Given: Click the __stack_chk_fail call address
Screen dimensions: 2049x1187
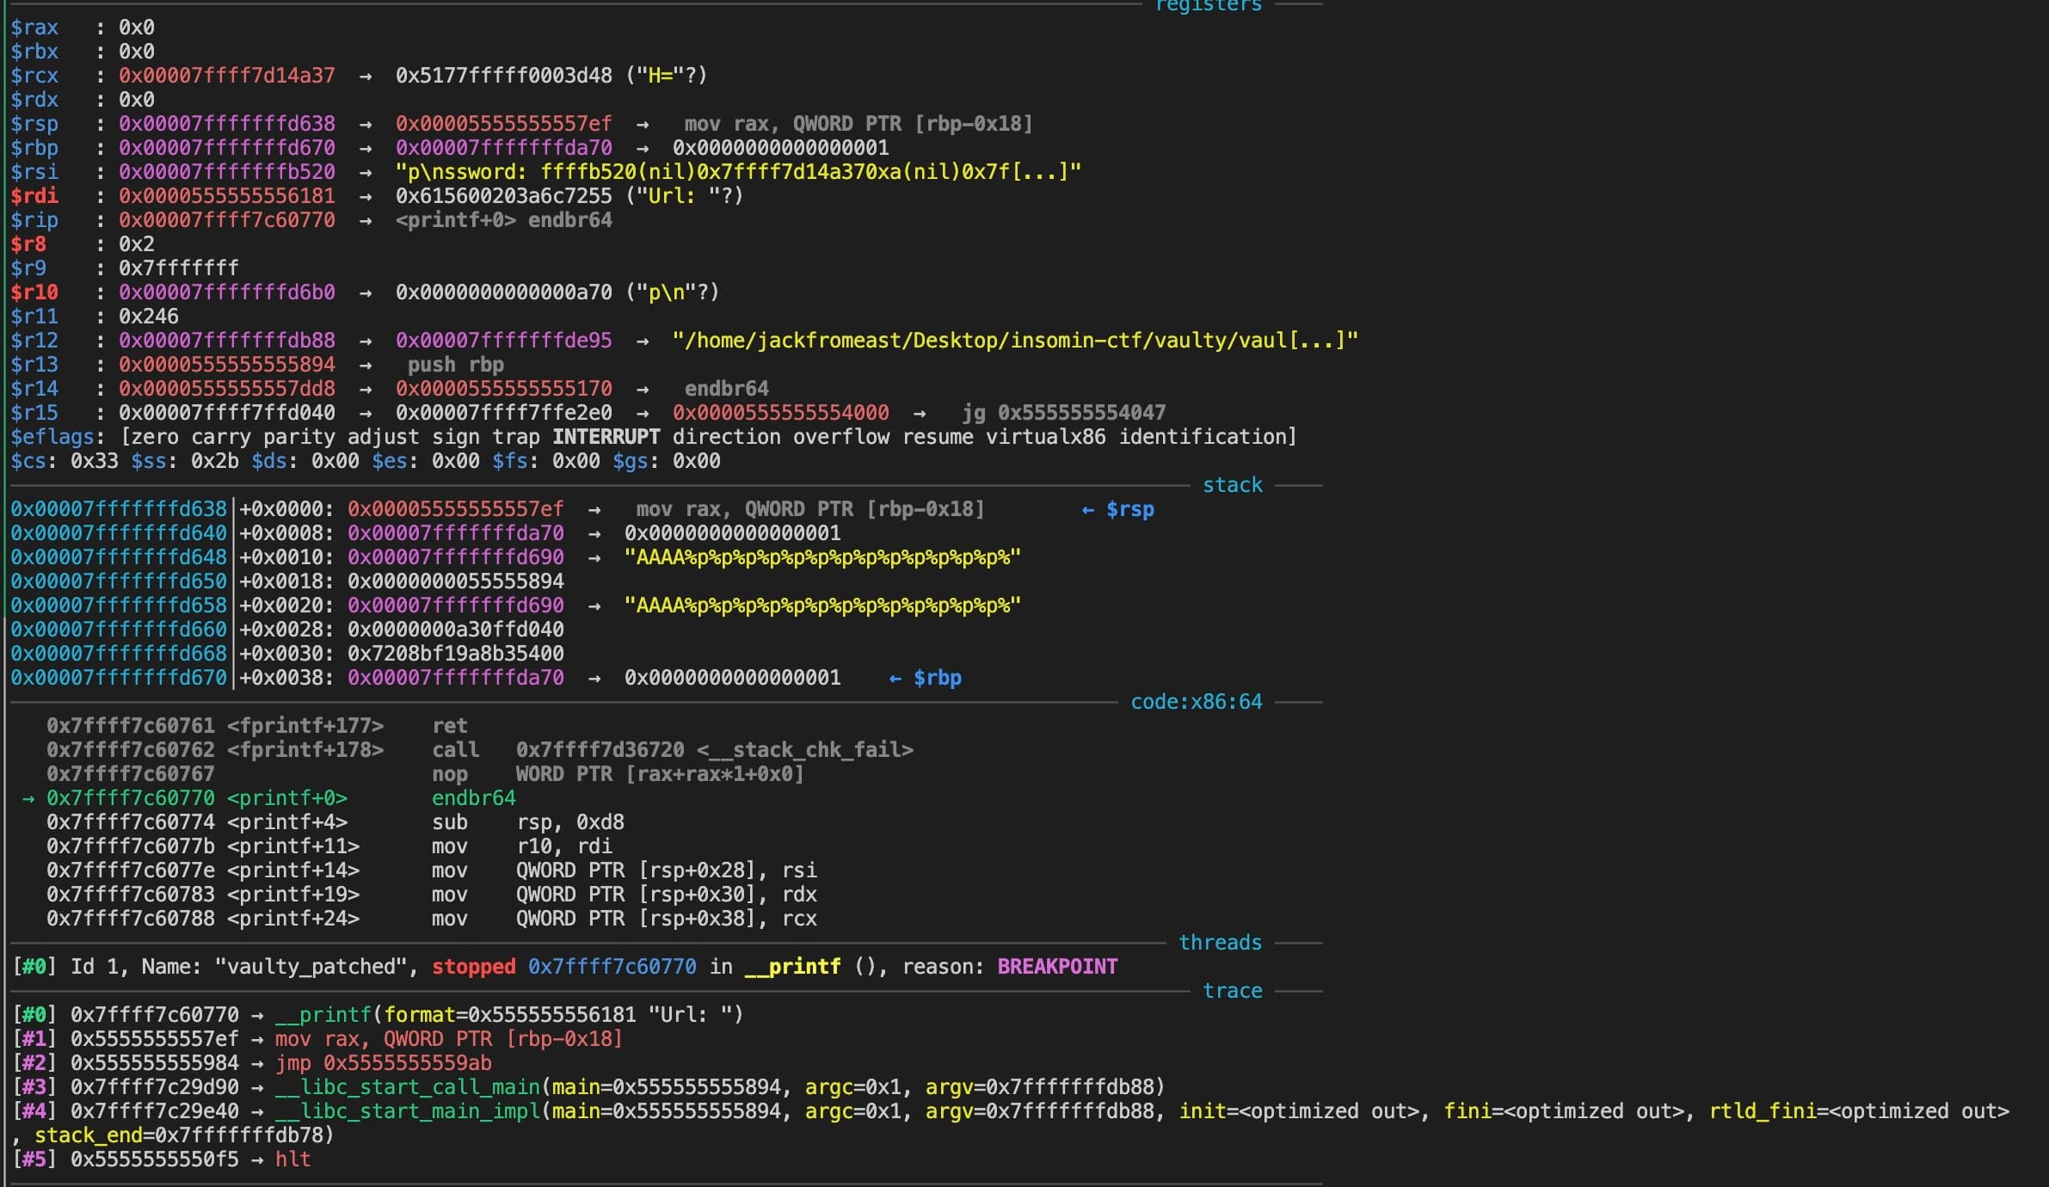Looking at the screenshot, I should click(600, 750).
